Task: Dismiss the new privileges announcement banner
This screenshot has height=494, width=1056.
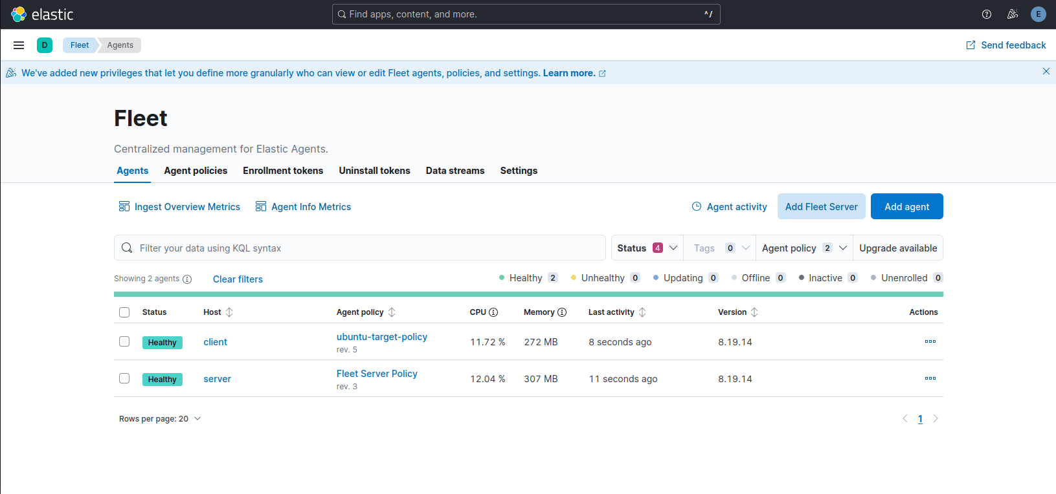Action: click(1046, 72)
